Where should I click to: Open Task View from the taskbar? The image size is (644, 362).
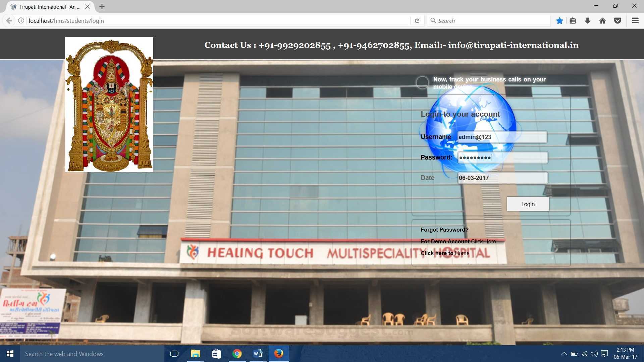[x=174, y=354]
